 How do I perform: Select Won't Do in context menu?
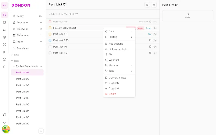[x=119, y=60]
